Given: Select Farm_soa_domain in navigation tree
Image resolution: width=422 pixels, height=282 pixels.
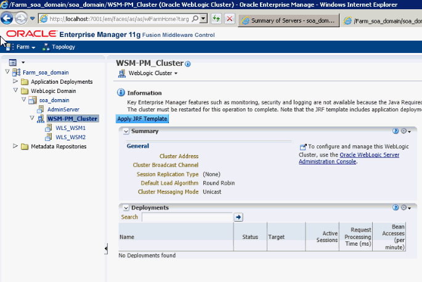Looking at the screenshot, I should [x=46, y=73].
